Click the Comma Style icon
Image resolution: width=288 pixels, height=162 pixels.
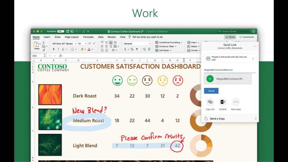137,49
